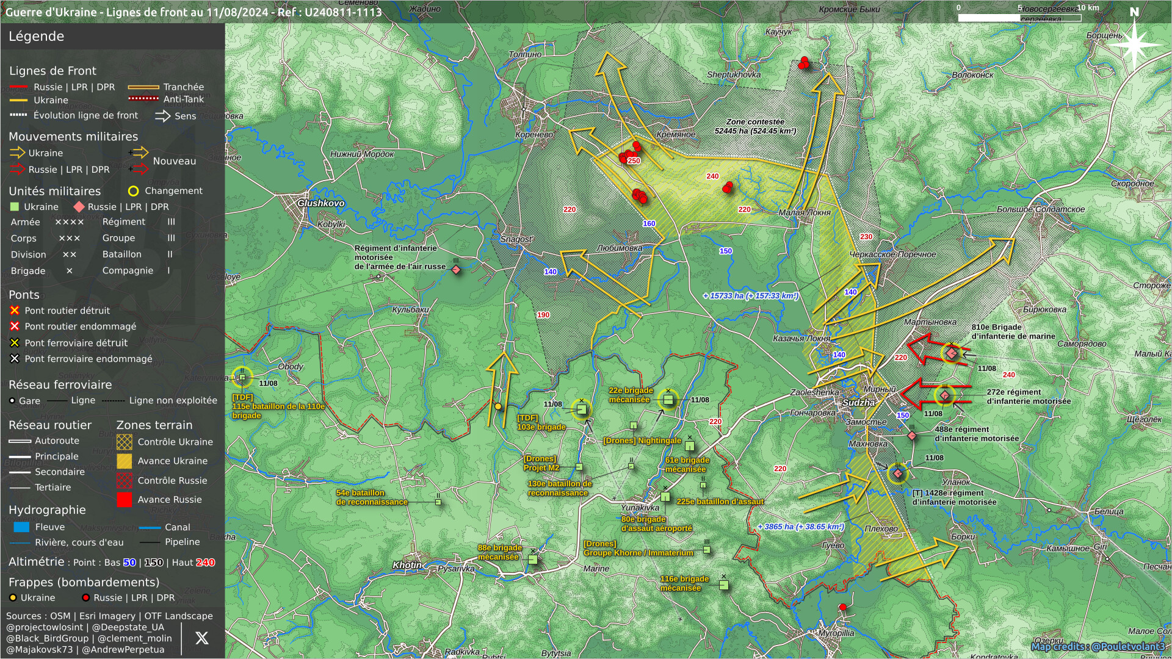The image size is (1172, 659).
Task: Click the Contrôle Ukraine hatched swatch
Action: click(x=125, y=442)
